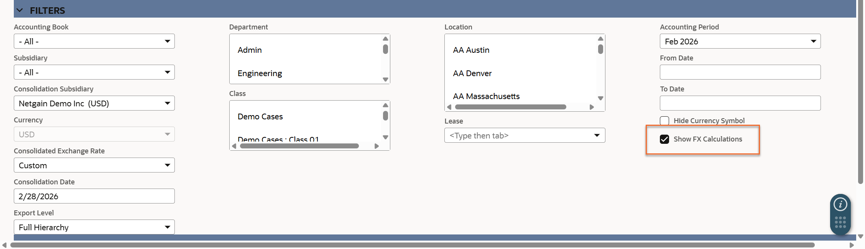Open the Accounting Period dropdown
This screenshot has width=865, height=249.
[x=740, y=41]
